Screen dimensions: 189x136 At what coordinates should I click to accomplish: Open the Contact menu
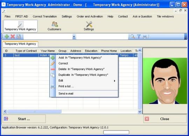123,17
